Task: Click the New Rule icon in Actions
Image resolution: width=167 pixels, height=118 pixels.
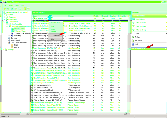Action: click(x=134, y=19)
